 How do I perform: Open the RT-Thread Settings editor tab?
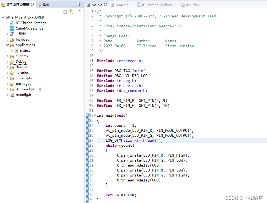[157, 5]
